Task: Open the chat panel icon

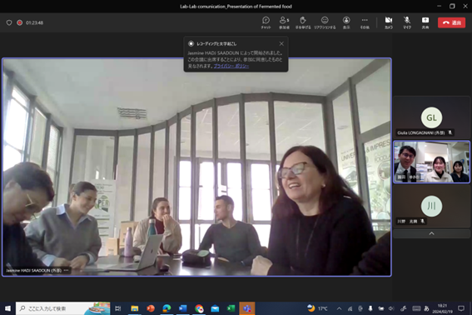Action: coord(266,22)
